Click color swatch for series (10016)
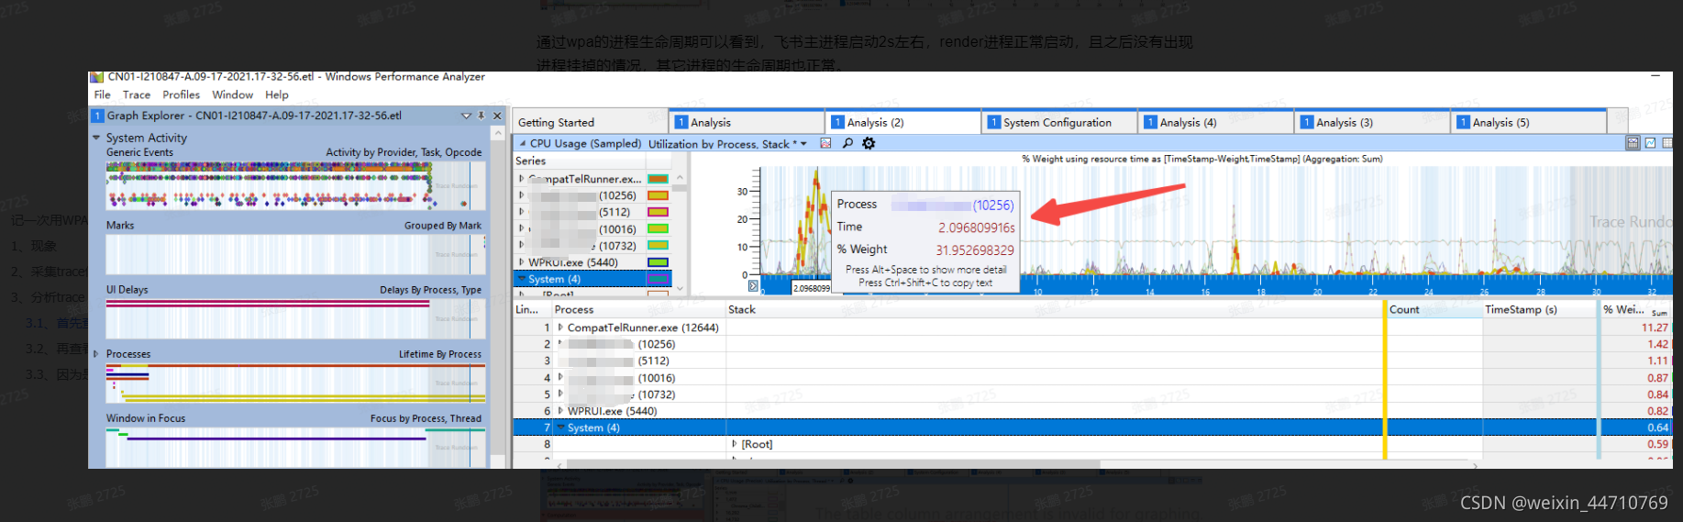The image size is (1683, 522). tap(658, 228)
